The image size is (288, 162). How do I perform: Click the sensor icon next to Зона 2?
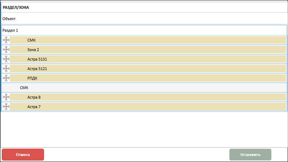point(6,50)
